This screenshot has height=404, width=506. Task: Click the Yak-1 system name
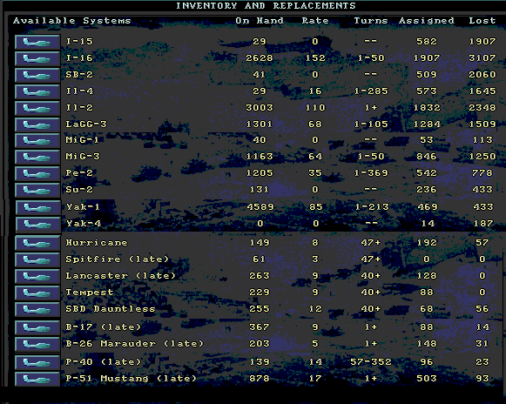(83, 207)
